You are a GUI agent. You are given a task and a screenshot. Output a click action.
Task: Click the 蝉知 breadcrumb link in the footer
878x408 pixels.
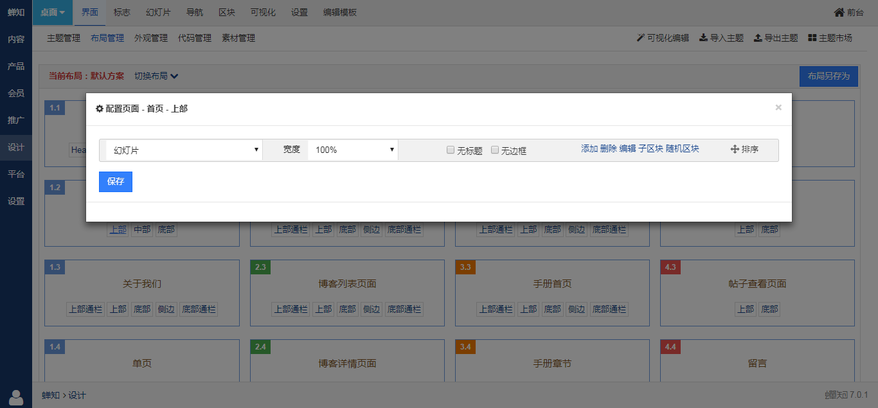click(x=51, y=395)
